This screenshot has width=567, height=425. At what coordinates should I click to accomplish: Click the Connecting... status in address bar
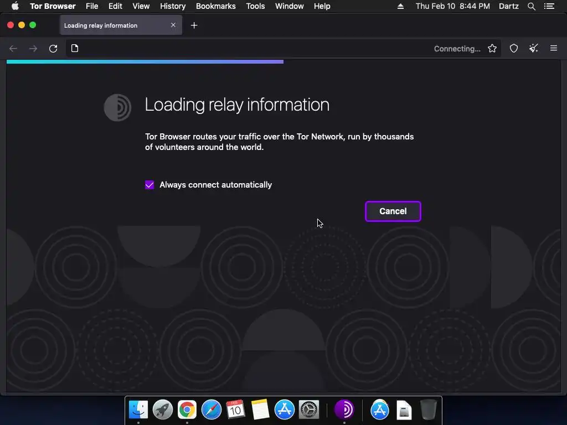tap(457, 49)
